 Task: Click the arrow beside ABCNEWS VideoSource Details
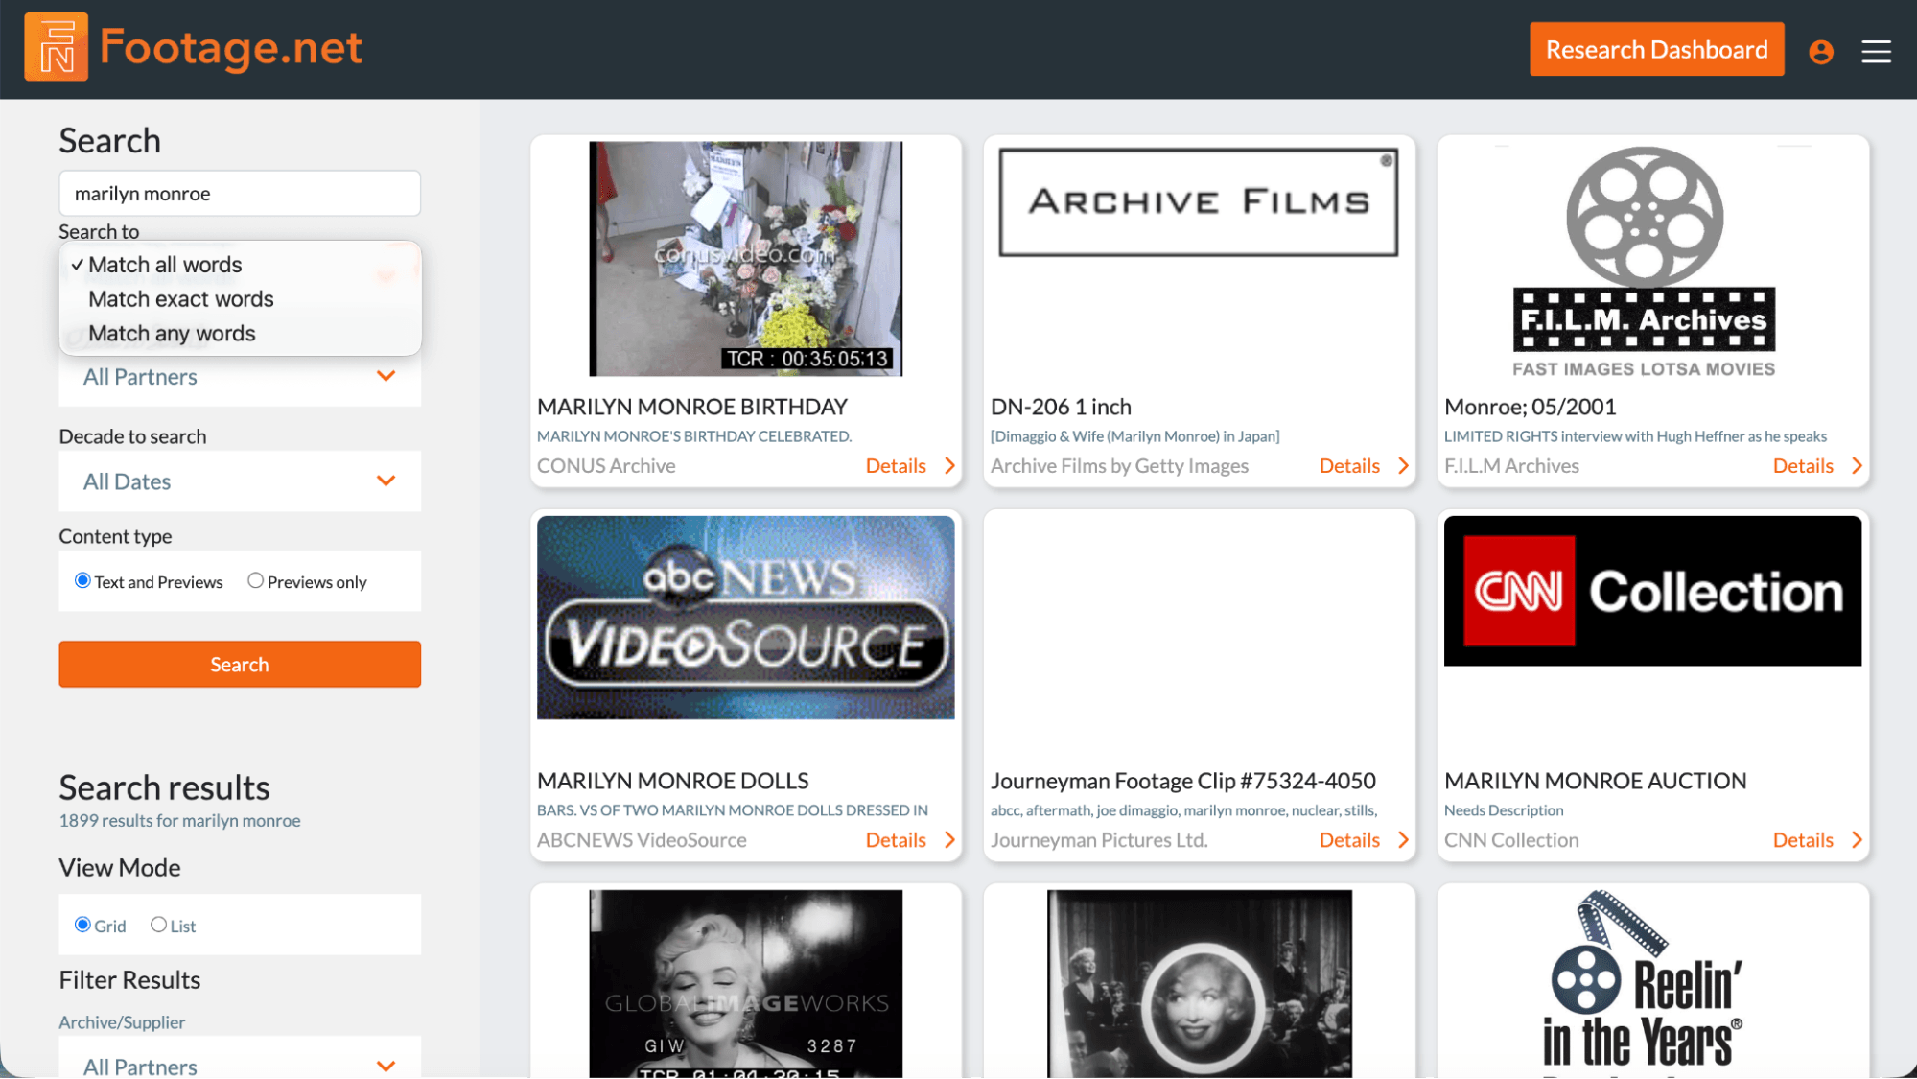(x=949, y=840)
